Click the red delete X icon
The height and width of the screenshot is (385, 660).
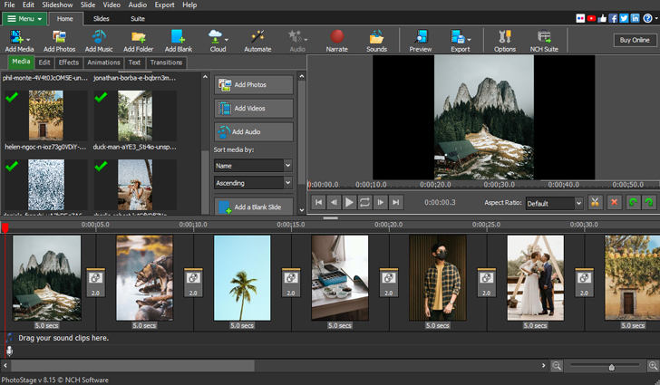pyautogui.click(x=614, y=202)
